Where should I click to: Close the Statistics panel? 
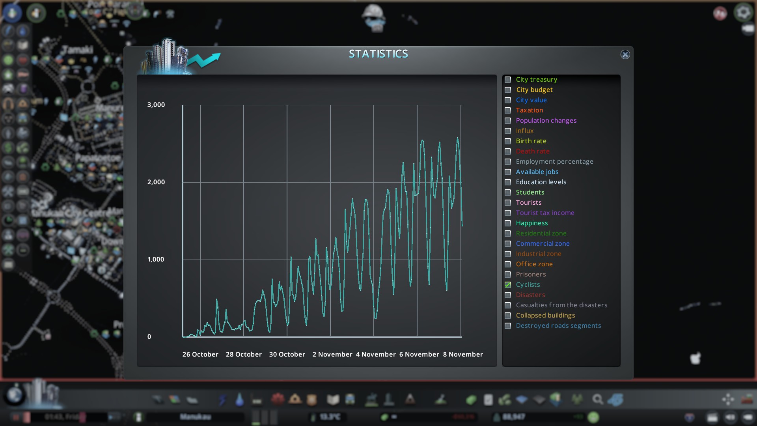click(x=625, y=55)
